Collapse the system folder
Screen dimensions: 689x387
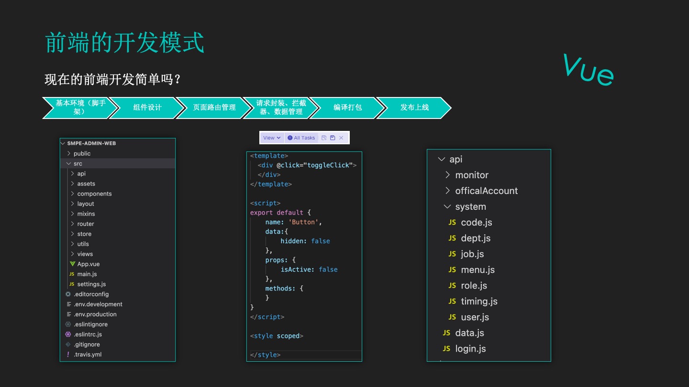pyautogui.click(x=447, y=206)
